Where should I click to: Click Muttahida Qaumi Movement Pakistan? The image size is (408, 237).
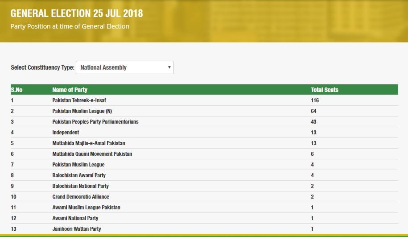tap(92, 154)
